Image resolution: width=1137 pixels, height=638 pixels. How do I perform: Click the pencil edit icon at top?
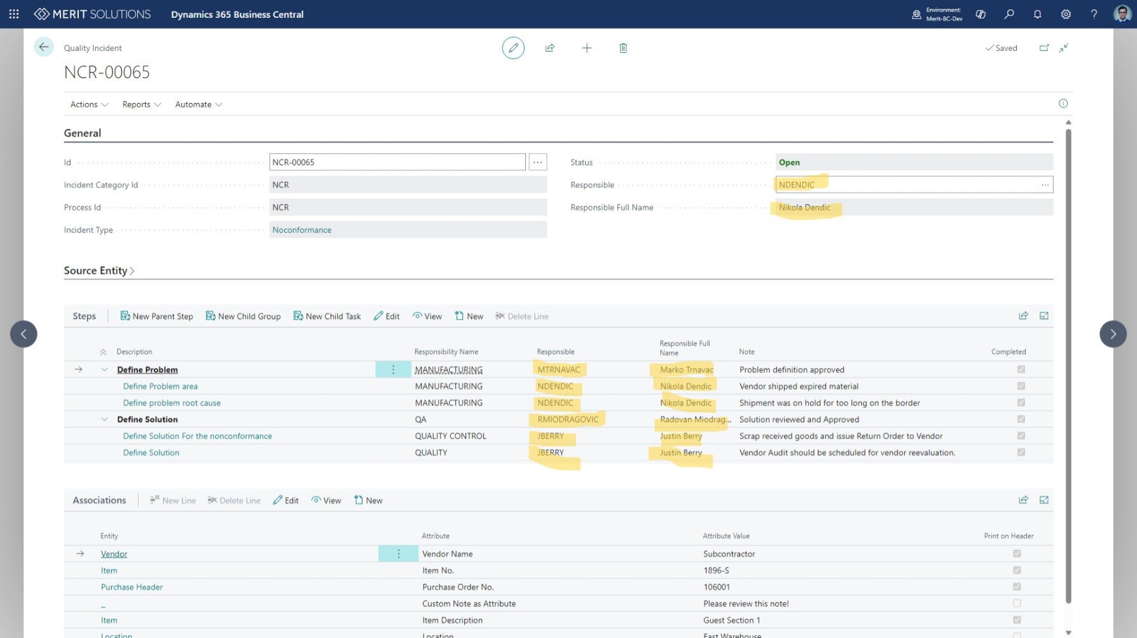(513, 48)
